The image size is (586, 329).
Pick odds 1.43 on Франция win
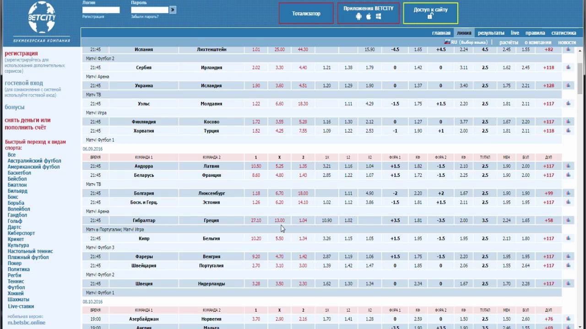pyautogui.click(x=303, y=175)
